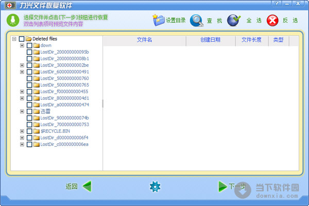Click the folder icon of down
The height and width of the screenshot is (206, 309).
coord(37,45)
